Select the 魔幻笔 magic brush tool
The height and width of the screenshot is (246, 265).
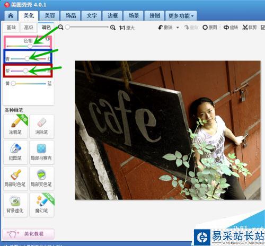pyautogui.click(x=42, y=205)
